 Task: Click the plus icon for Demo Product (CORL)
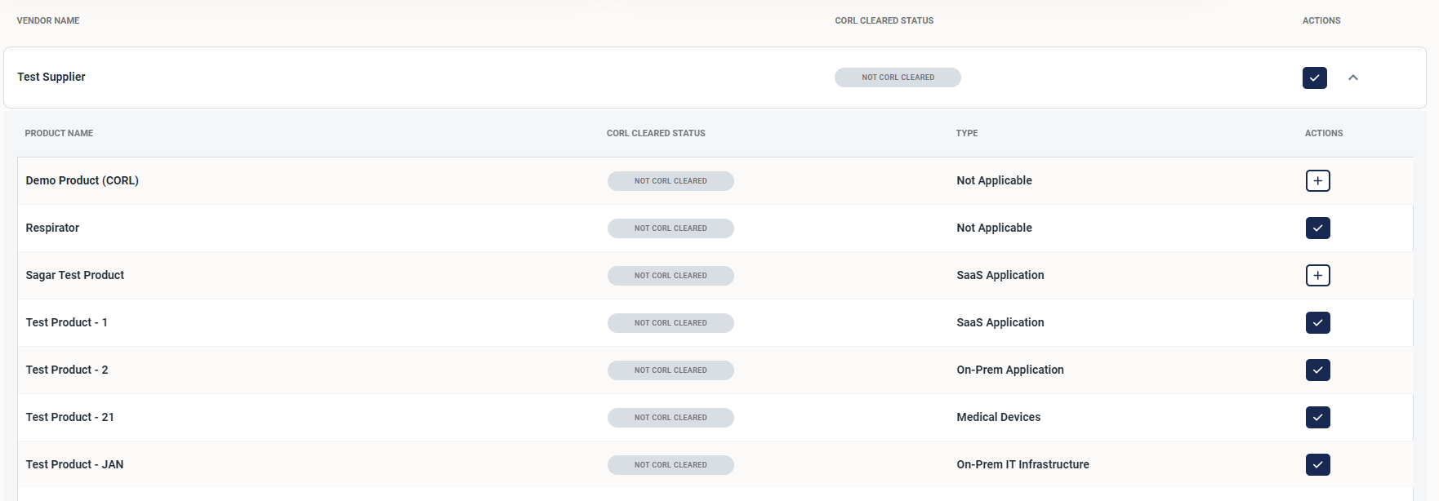pos(1317,180)
